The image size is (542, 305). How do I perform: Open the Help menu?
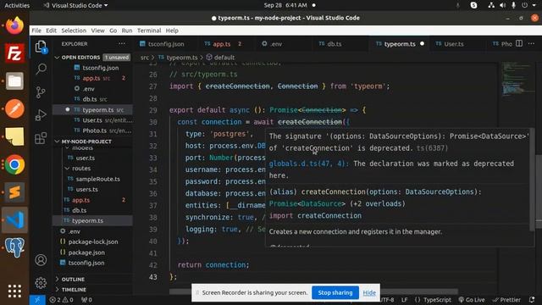tap(172, 30)
